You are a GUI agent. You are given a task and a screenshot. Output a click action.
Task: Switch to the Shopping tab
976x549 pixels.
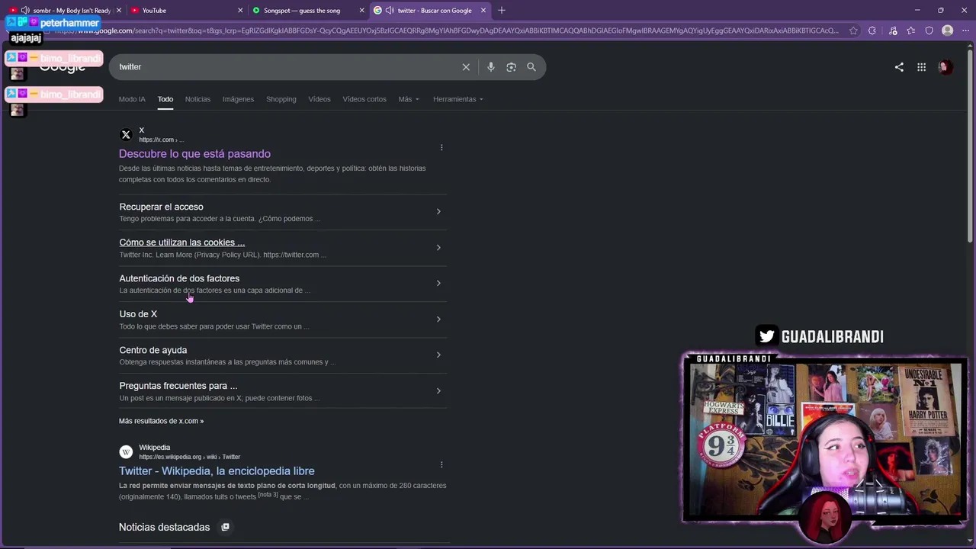point(281,99)
